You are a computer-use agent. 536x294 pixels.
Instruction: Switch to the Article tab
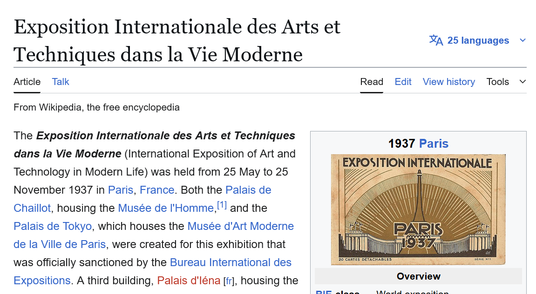click(x=27, y=82)
